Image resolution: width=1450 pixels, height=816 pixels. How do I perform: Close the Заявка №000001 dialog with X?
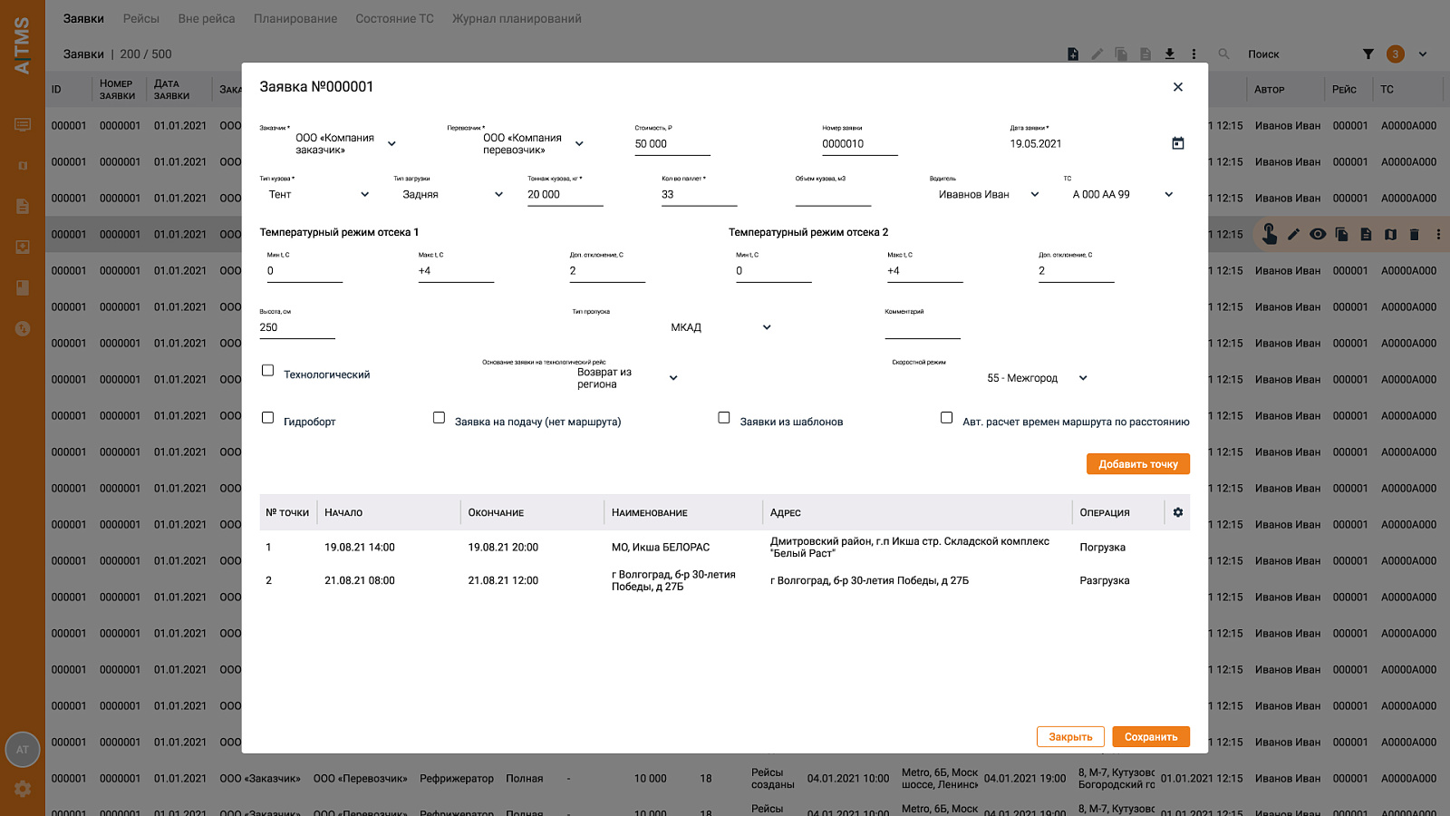coord(1178,87)
